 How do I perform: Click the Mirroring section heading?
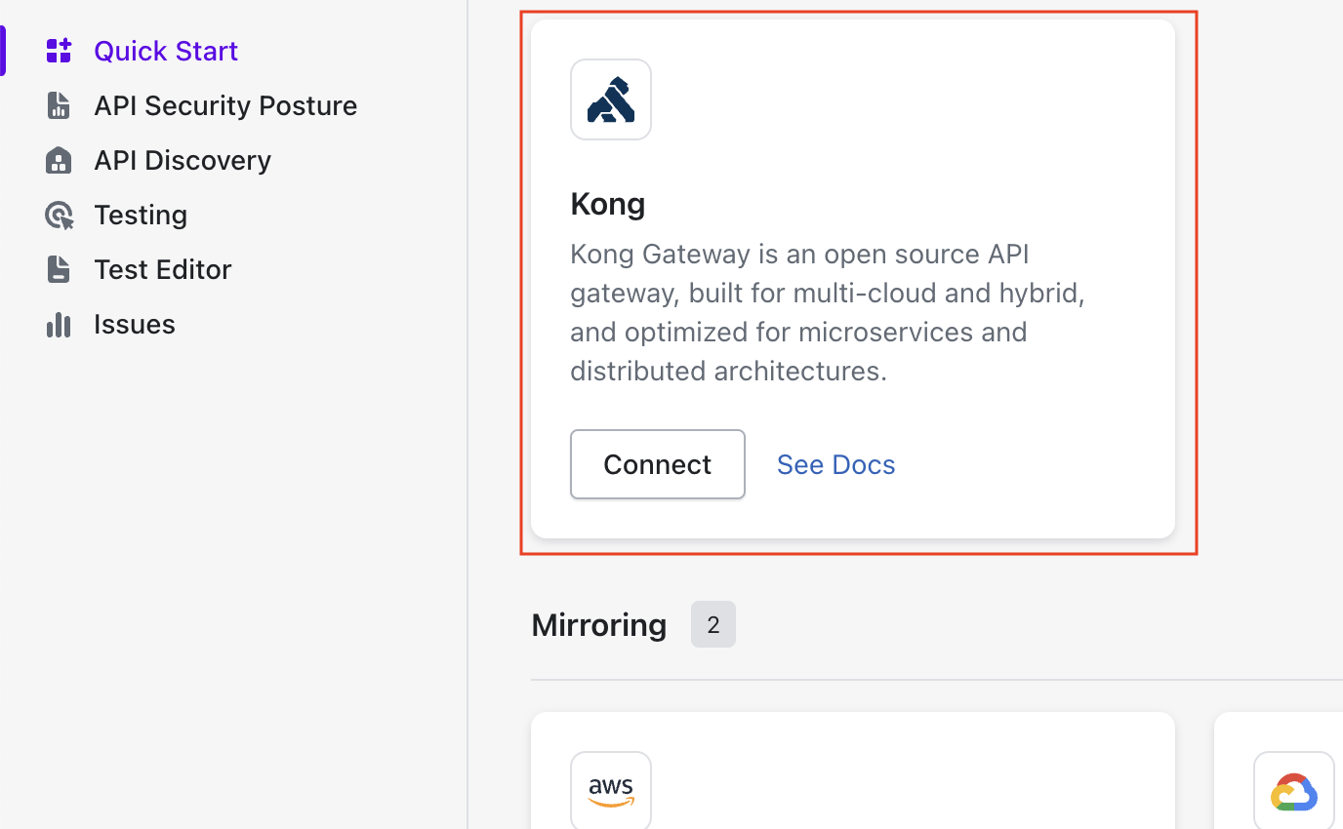click(x=598, y=624)
